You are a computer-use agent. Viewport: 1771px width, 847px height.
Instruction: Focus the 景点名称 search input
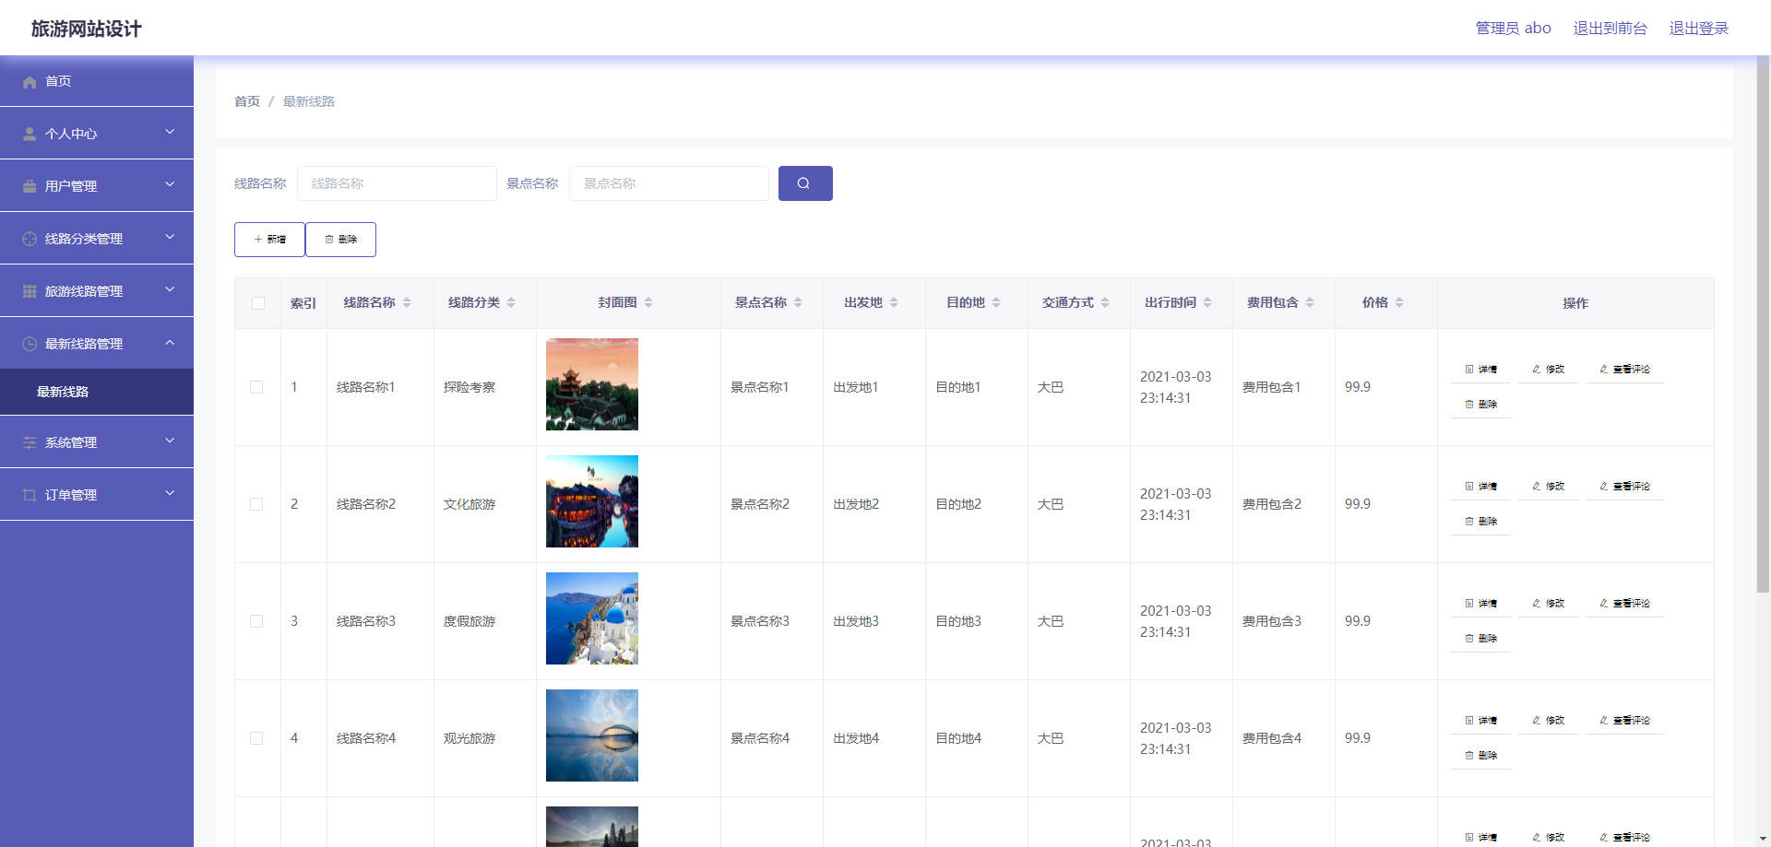pyautogui.click(x=669, y=183)
